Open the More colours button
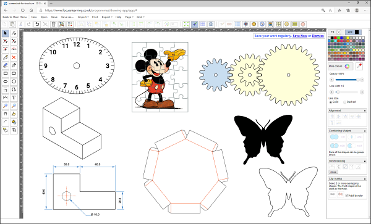The width and height of the screenshot is (371, 224). 340,66
